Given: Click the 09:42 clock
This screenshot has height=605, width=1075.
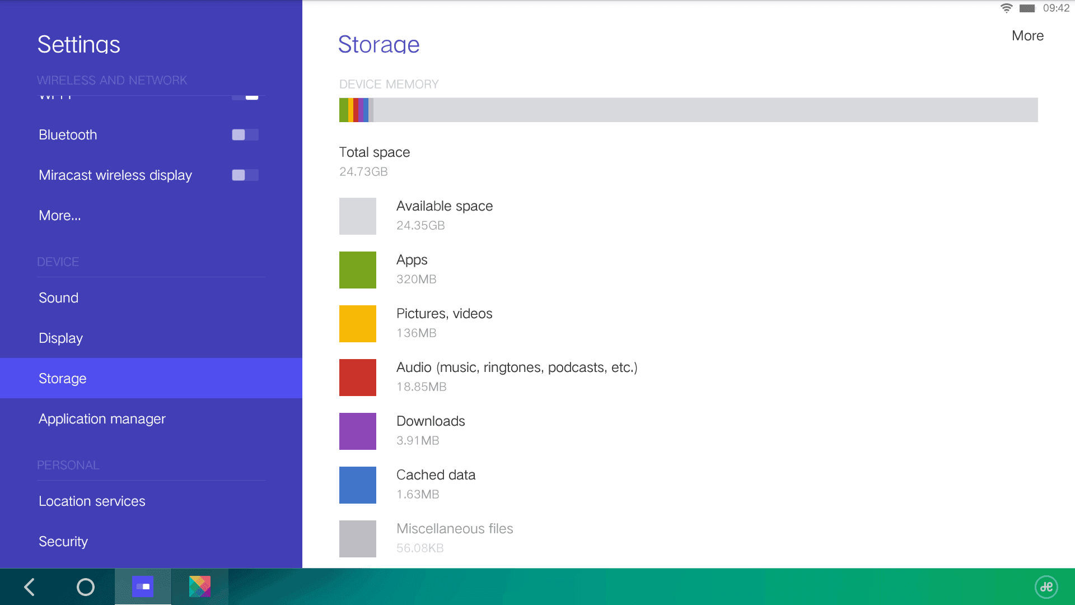Looking at the screenshot, I should pos(1056,8).
